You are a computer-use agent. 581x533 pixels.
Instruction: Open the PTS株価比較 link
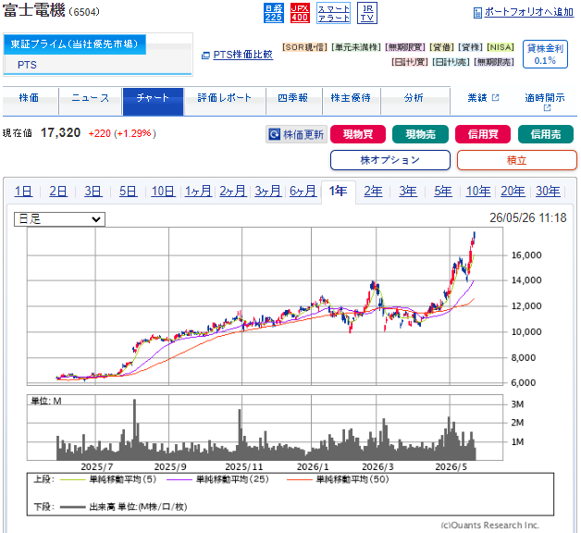click(x=242, y=55)
